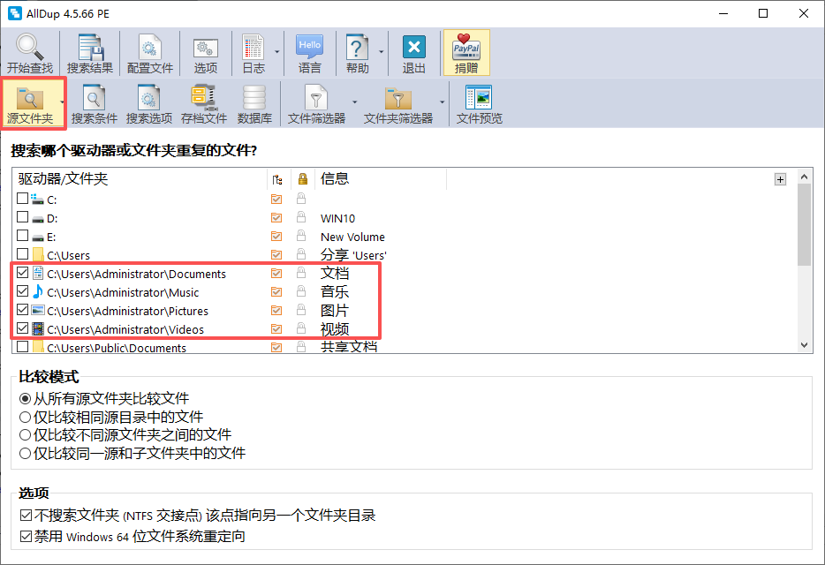Click the PayPal 捐赠 icon

[466, 53]
